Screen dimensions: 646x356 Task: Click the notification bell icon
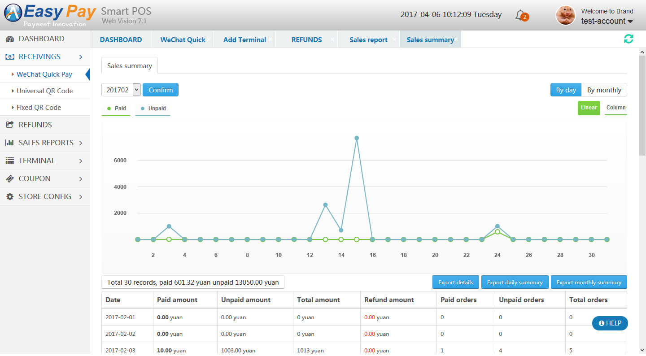click(520, 15)
